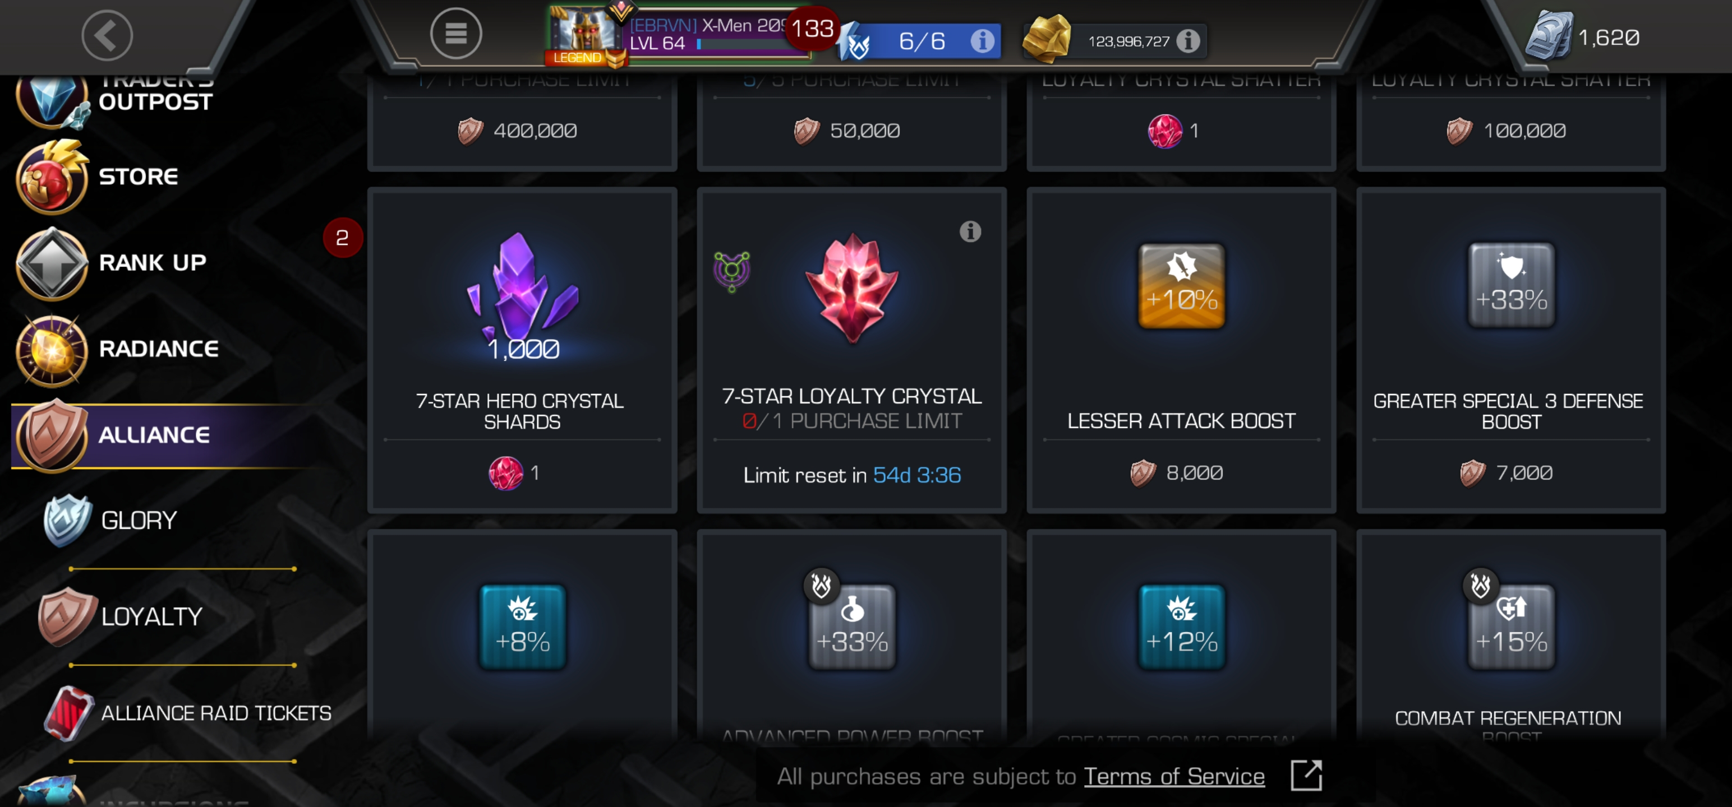Tap the energy info icon
This screenshot has height=807, width=1732.
click(982, 41)
